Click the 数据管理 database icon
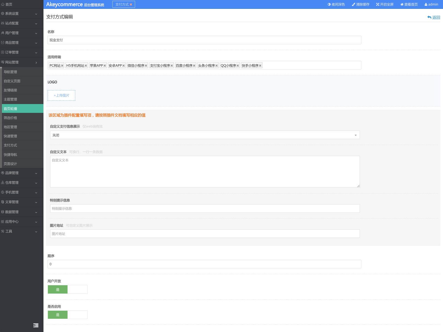This screenshot has height=332, width=443. click(x=3, y=212)
